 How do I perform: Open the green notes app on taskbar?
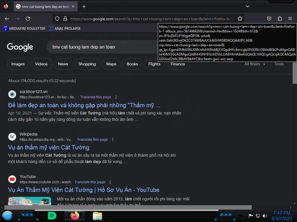click(52, 216)
